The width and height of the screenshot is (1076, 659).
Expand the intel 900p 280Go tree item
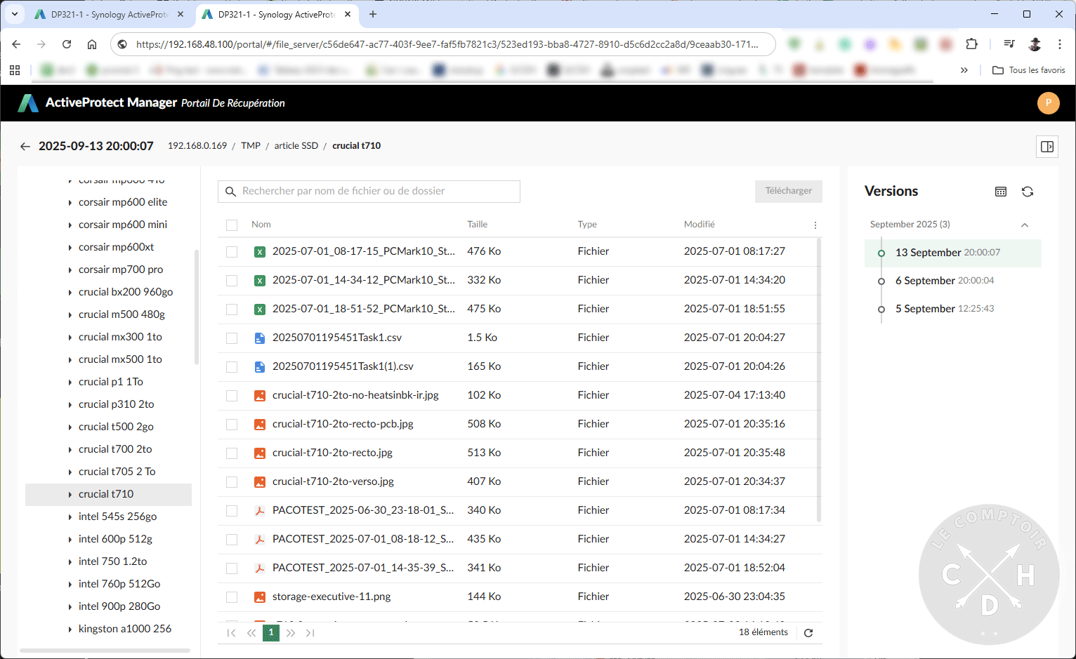pyautogui.click(x=70, y=606)
